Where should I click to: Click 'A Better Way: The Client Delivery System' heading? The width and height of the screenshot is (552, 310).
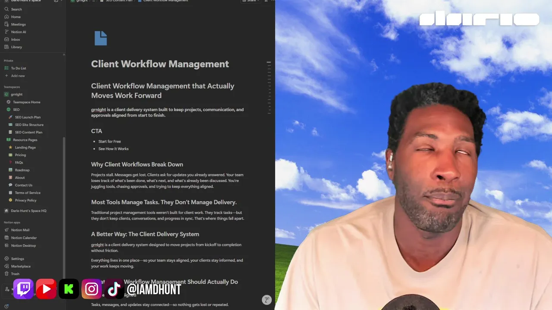145,234
